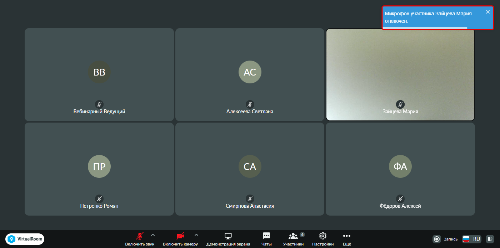
Task: Open Настройки settings gear
Action: 323,239
